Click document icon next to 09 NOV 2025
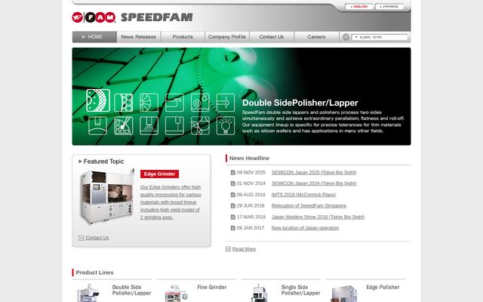483x302 pixels. [x=233, y=173]
